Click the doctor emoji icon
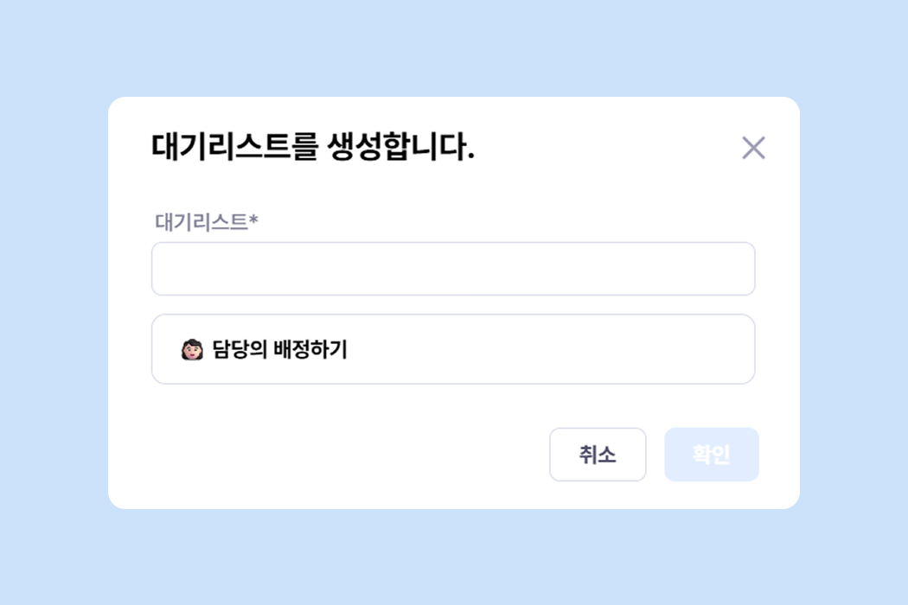 [192, 350]
